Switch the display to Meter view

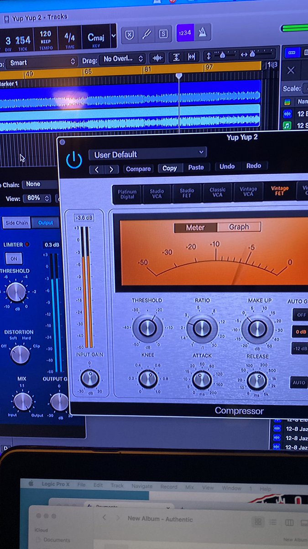click(x=195, y=227)
